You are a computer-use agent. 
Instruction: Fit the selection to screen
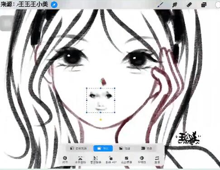pos(126,160)
